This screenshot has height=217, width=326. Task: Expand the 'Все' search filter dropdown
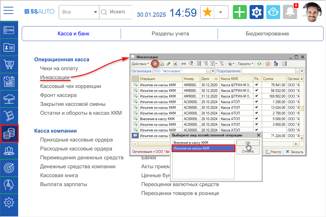point(79,12)
